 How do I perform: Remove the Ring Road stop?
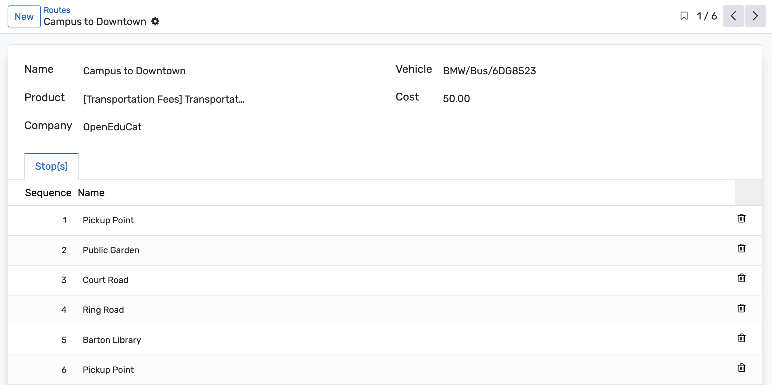[x=741, y=308]
